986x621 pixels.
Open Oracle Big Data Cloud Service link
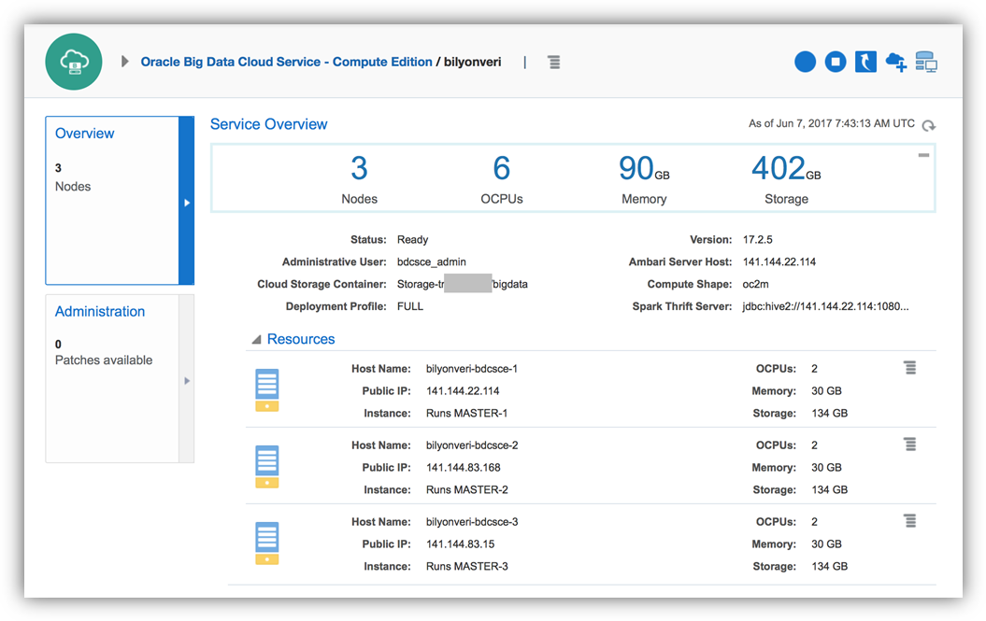pyautogui.click(x=286, y=63)
